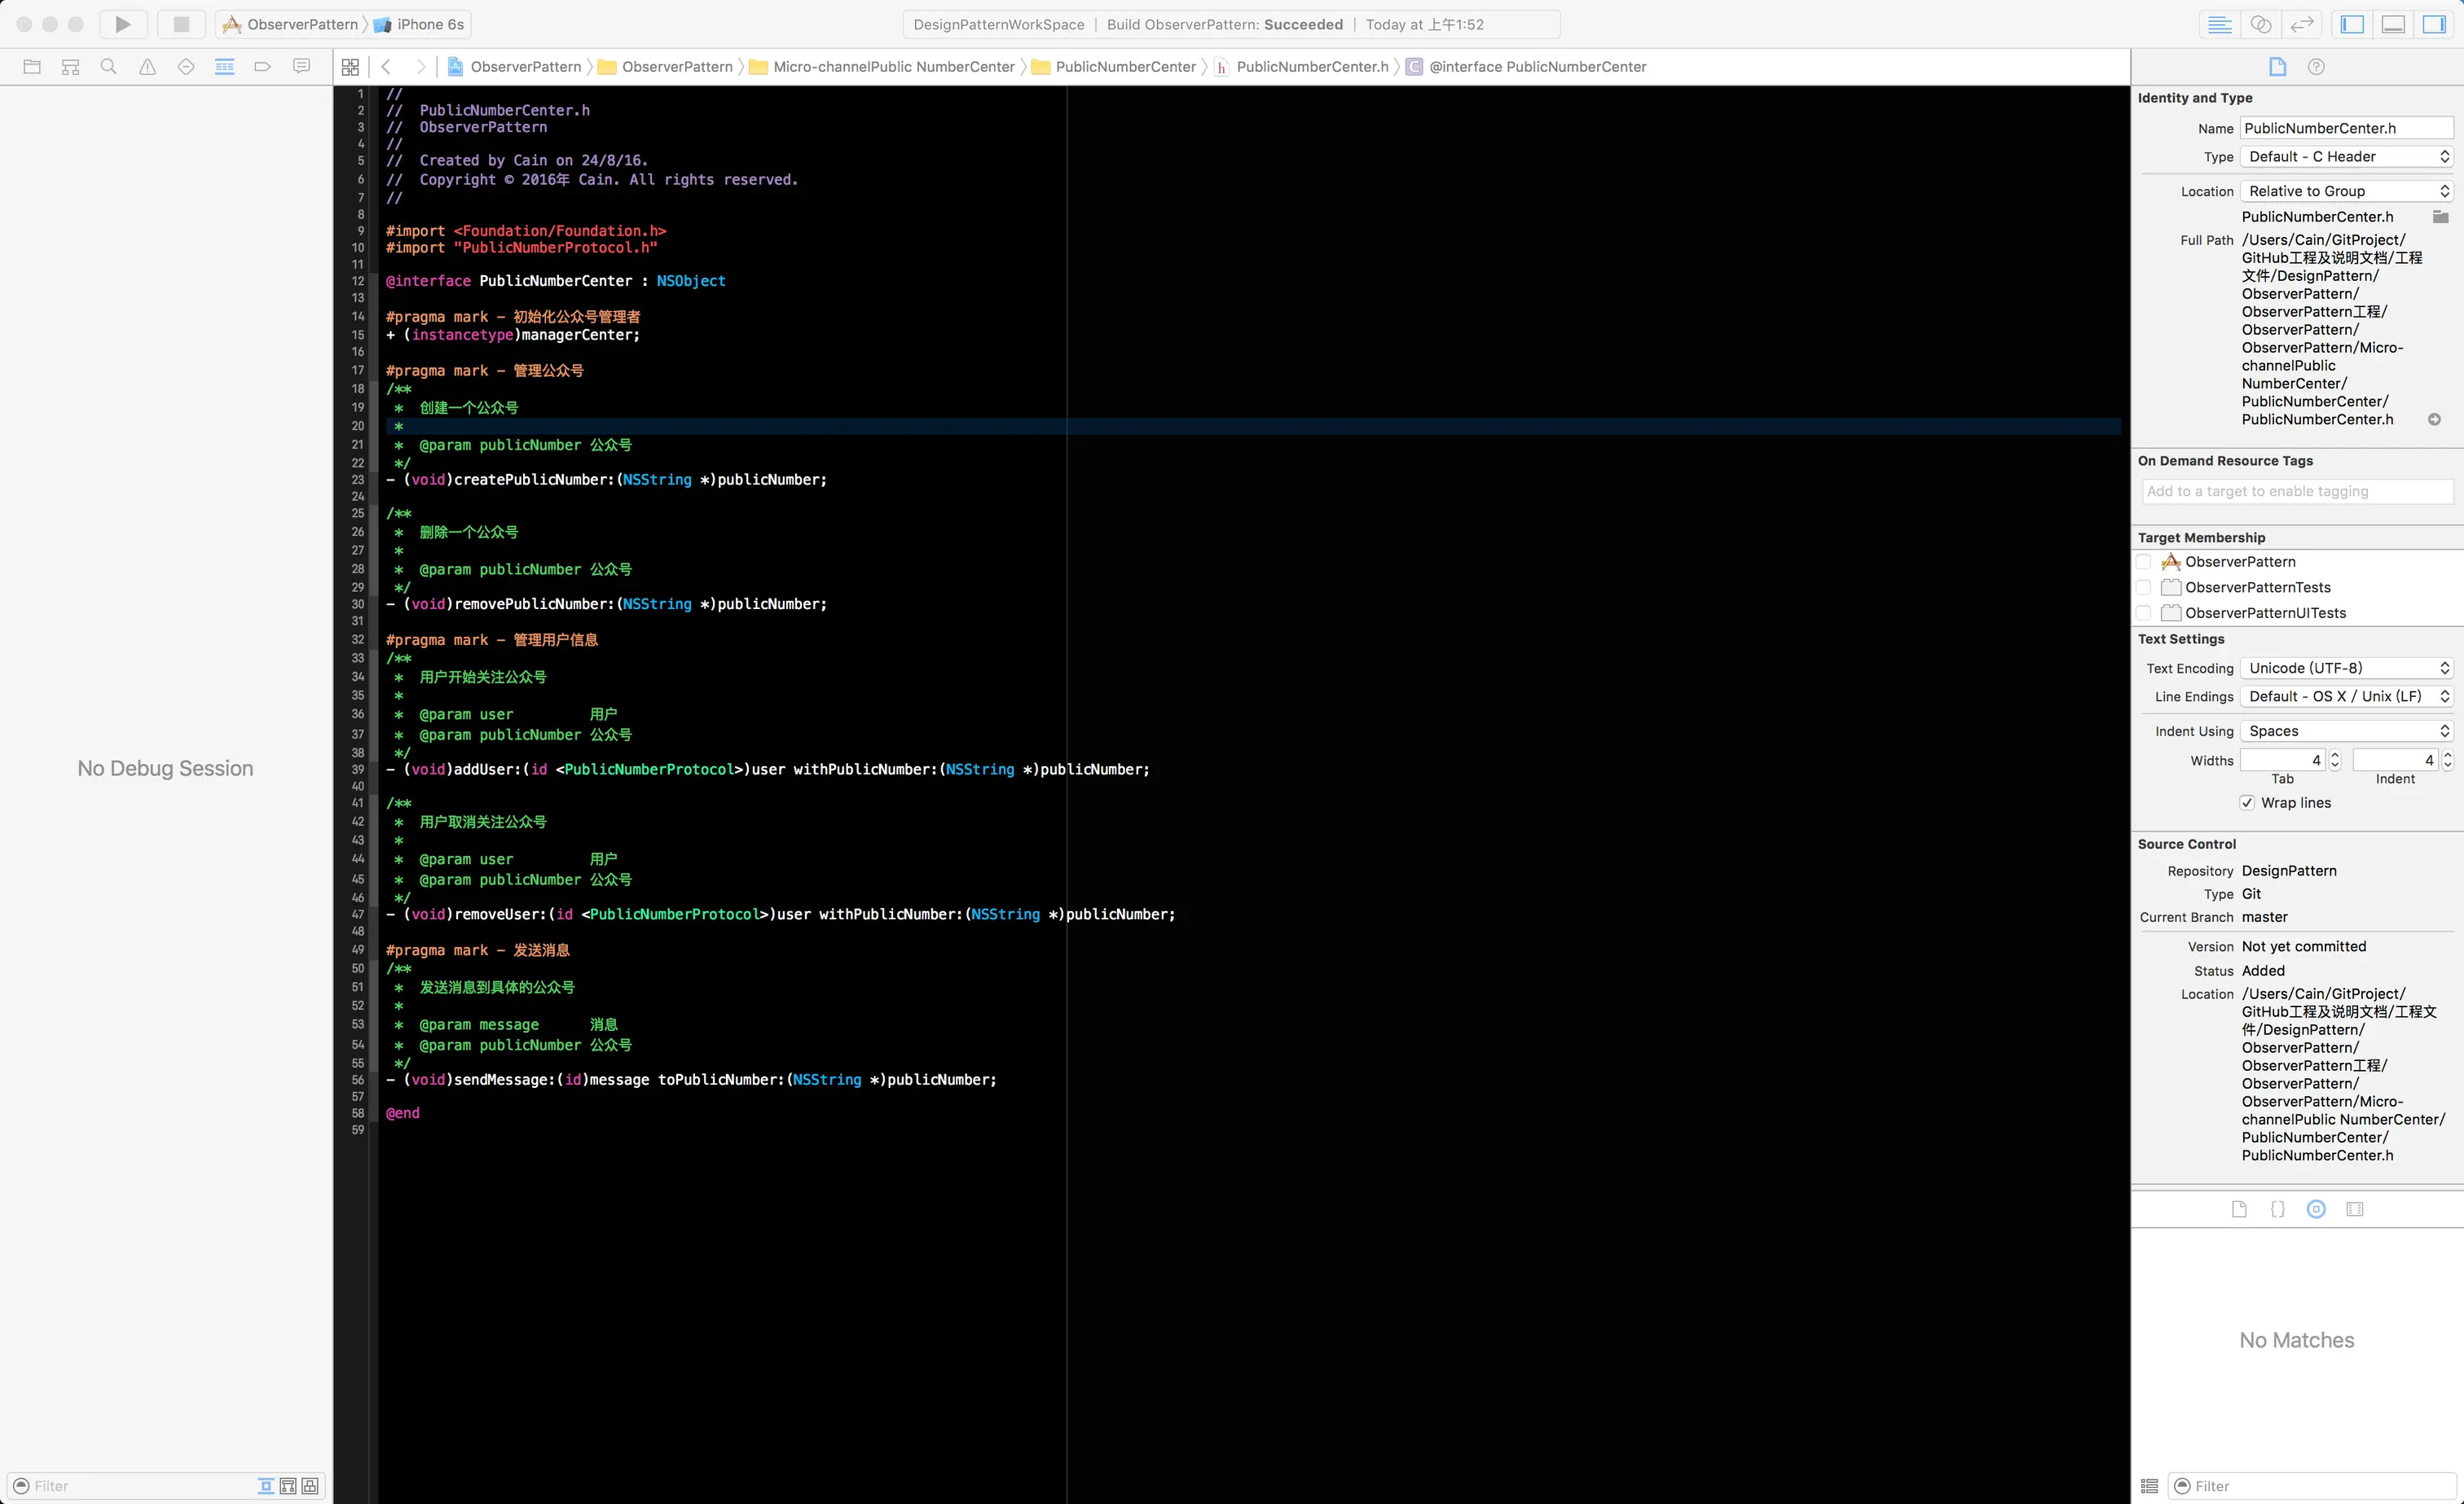
Task: Open the Type dropdown showing Default - C Header
Action: click(x=2346, y=157)
